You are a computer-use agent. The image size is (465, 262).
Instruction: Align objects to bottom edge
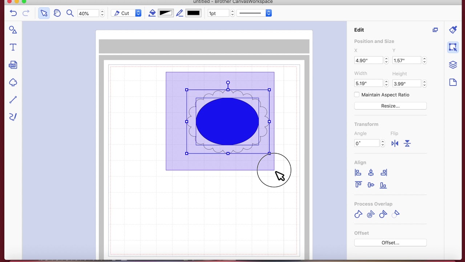(383, 185)
